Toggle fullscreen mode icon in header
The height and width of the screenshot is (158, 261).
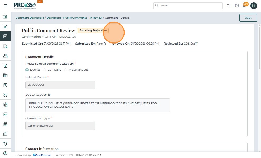coord(228,6)
